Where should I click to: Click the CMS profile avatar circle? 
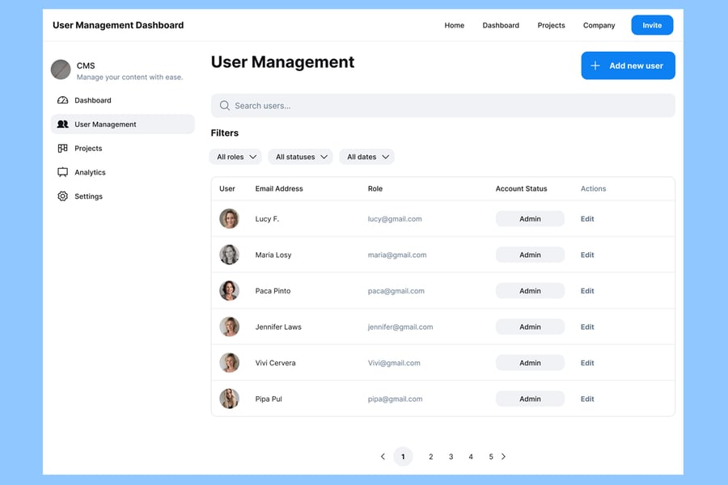tap(61, 70)
